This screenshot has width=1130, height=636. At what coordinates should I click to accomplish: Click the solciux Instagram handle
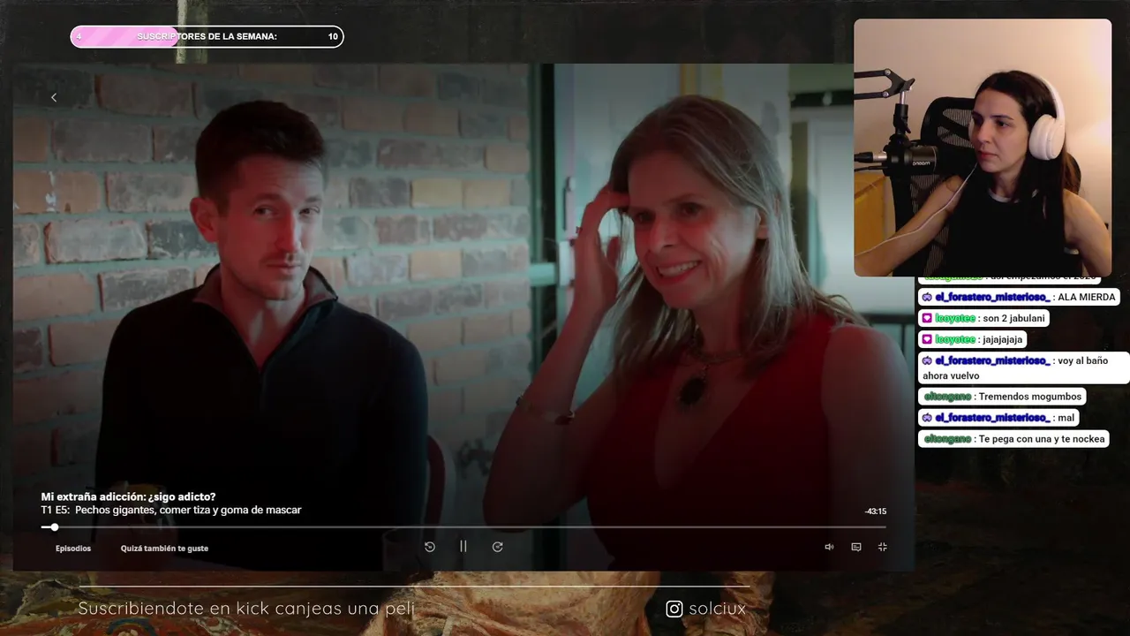pyautogui.click(x=717, y=609)
